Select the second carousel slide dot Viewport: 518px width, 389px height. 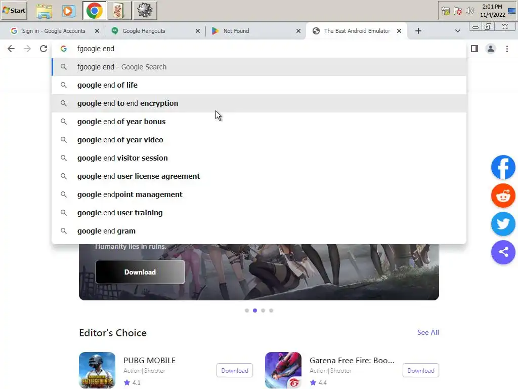tap(255, 310)
